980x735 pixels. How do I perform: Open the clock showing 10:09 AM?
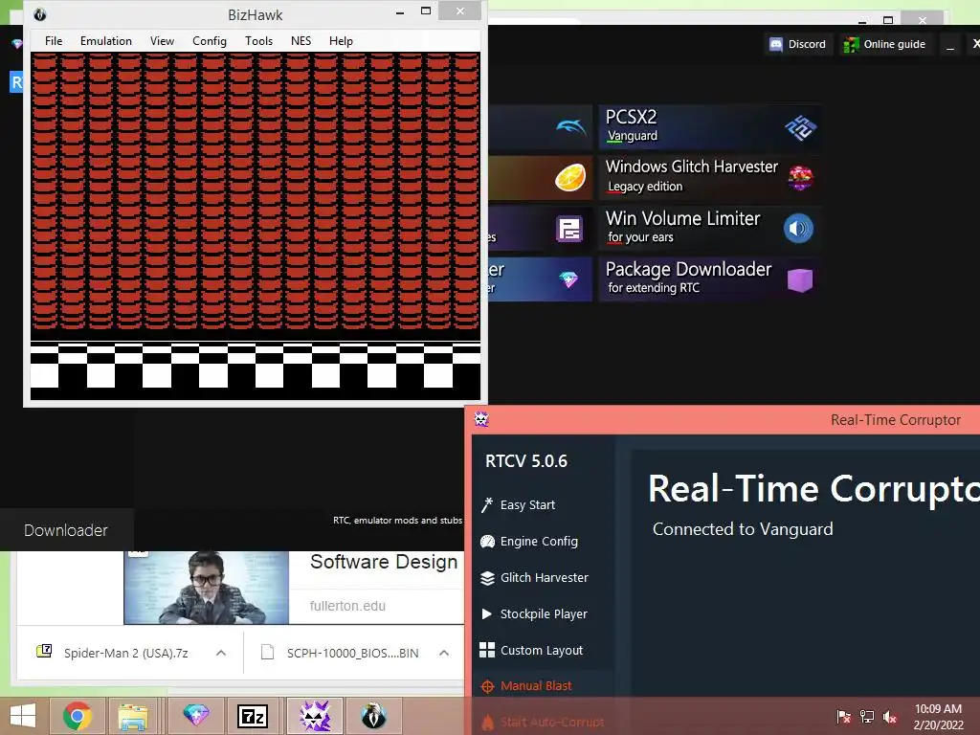point(938,716)
